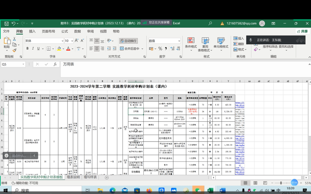Apply the yellow fill color

click(x=59, y=49)
